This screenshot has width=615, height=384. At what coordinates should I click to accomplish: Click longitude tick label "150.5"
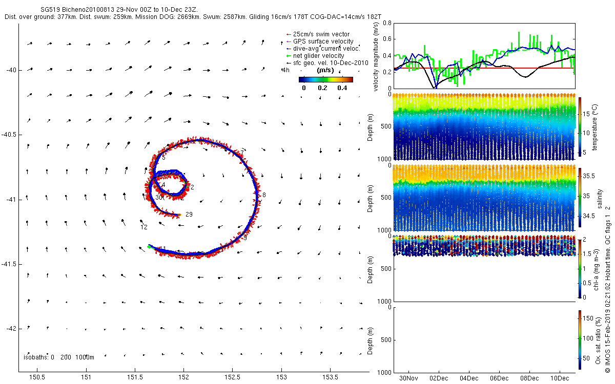(37, 377)
